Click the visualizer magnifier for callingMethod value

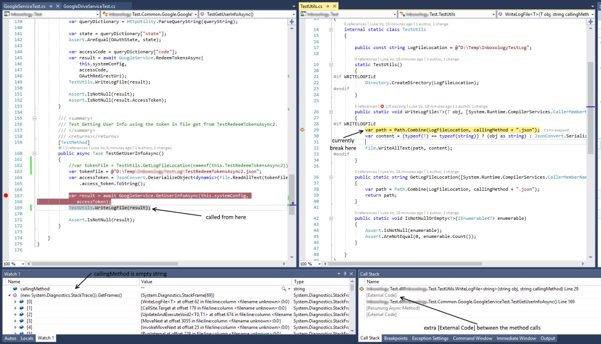coord(284,289)
